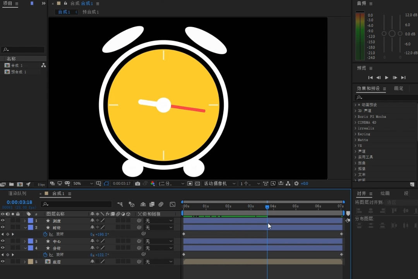Image resolution: width=418 pixels, height=279 pixels.
Task: Hide the 刻度 layer with its eye icon
Action: coord(3,220)
